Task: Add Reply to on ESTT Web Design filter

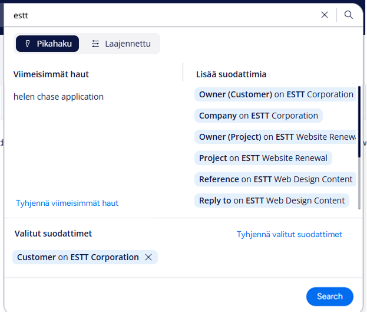Action: (x=272, y=201)
